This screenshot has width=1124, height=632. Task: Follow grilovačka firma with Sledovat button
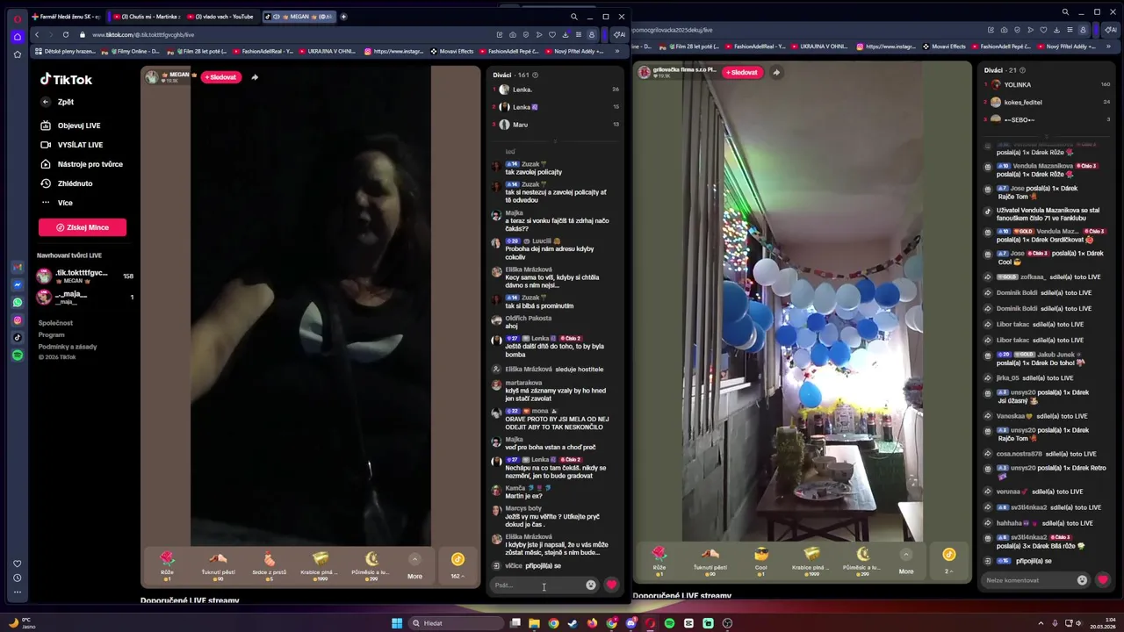(742, 72)
